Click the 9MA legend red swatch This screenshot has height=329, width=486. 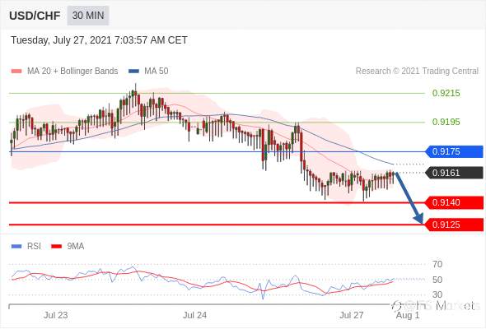(x=56, y=247)
